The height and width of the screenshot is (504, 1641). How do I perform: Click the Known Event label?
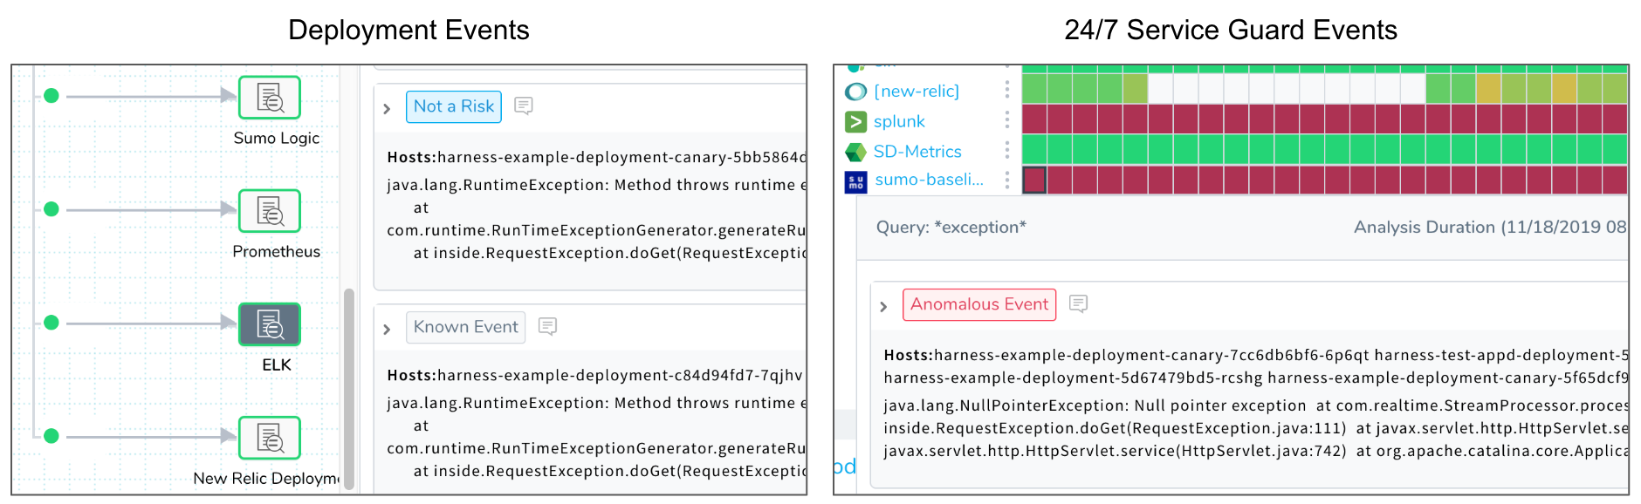[466, 327]
